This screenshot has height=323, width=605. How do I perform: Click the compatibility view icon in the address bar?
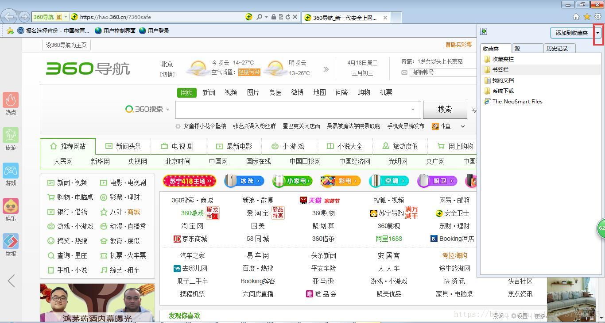(x=281, y=17)
